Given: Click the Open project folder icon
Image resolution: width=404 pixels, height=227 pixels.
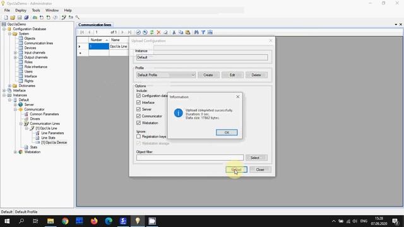Looking at the screenshot, I should 13,17.
